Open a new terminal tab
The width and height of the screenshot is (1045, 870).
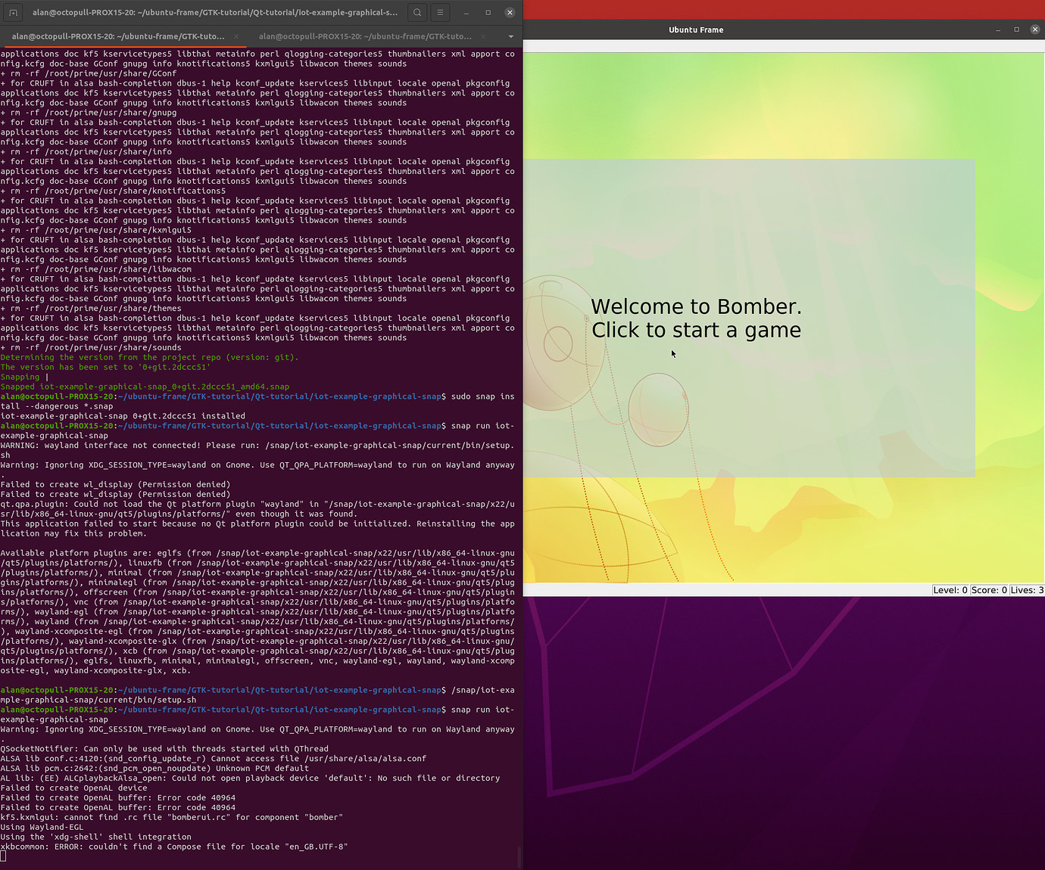click(x=13, y=12)
